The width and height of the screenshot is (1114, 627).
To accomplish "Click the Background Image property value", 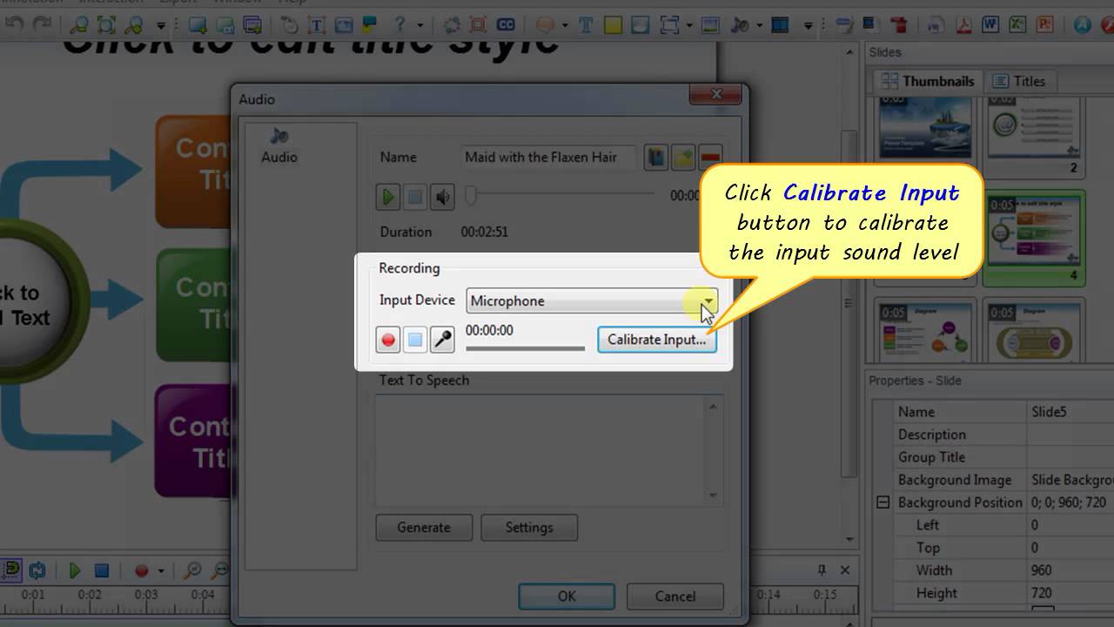I will (x=1071, y=480).
